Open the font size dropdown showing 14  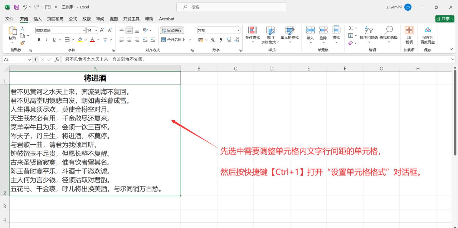point(96,30)
